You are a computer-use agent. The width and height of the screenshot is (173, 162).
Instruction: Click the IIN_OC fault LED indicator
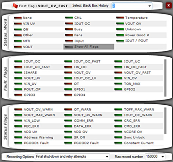point(68,67)
